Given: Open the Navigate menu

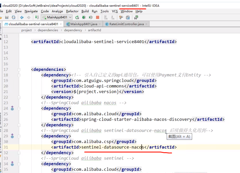Looking at the screenshot, I should tap(31, 11).
